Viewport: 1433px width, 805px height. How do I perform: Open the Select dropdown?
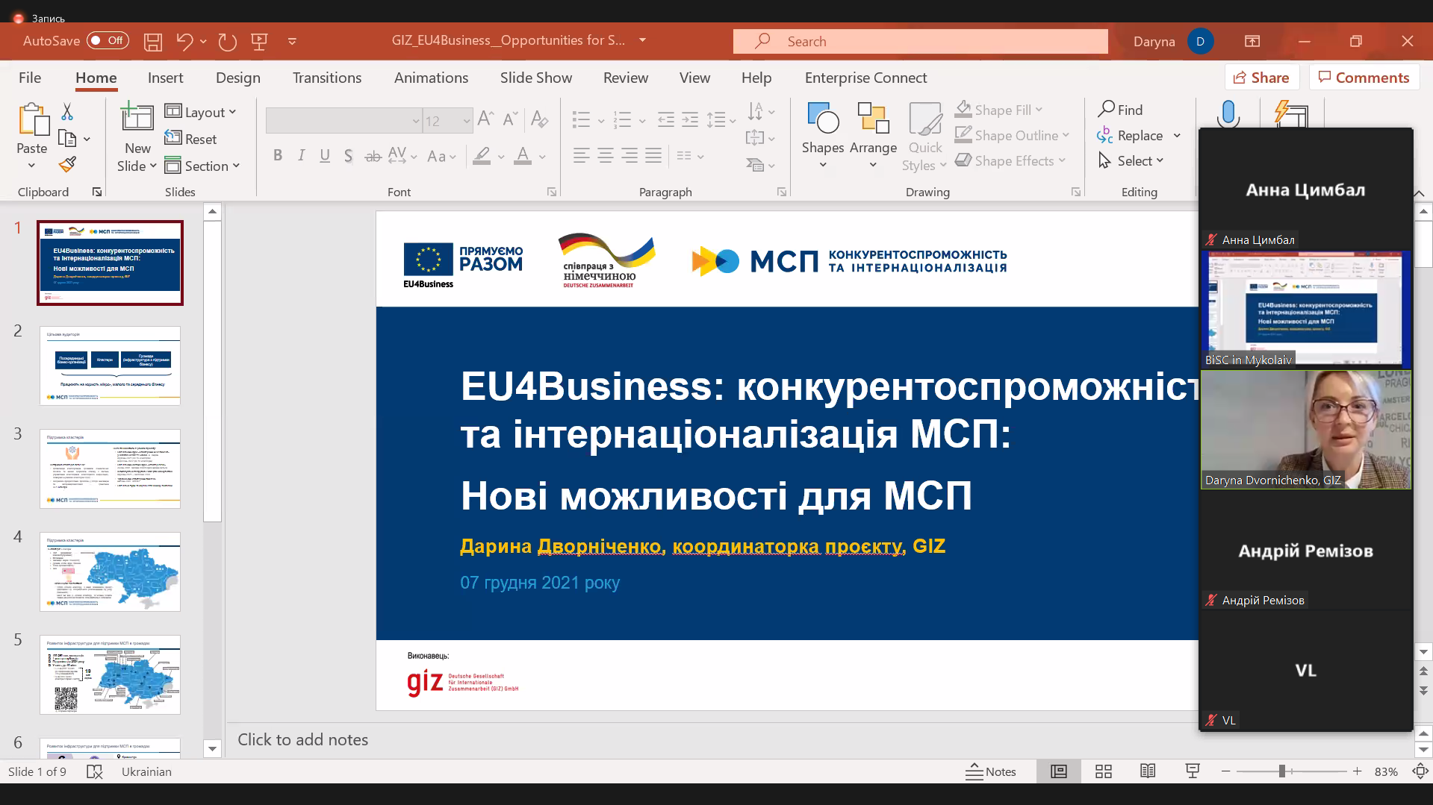[x=1131, y=160]
